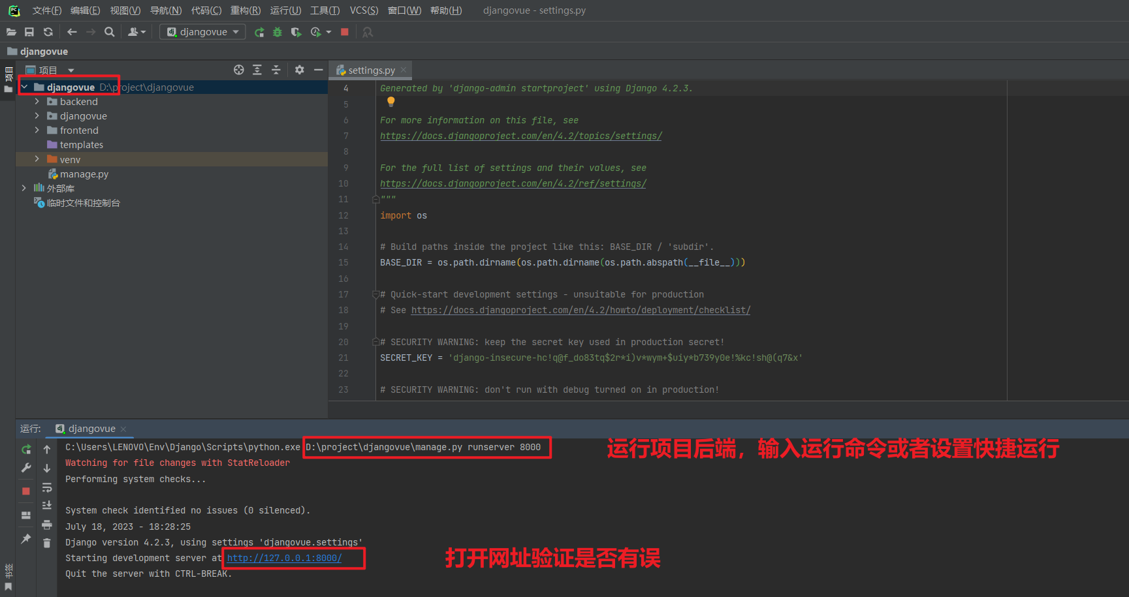This screenshot has height=597, width=1129.
Task: Place the cursor on the SECRET_KEY line
Action: coord(591,358)
